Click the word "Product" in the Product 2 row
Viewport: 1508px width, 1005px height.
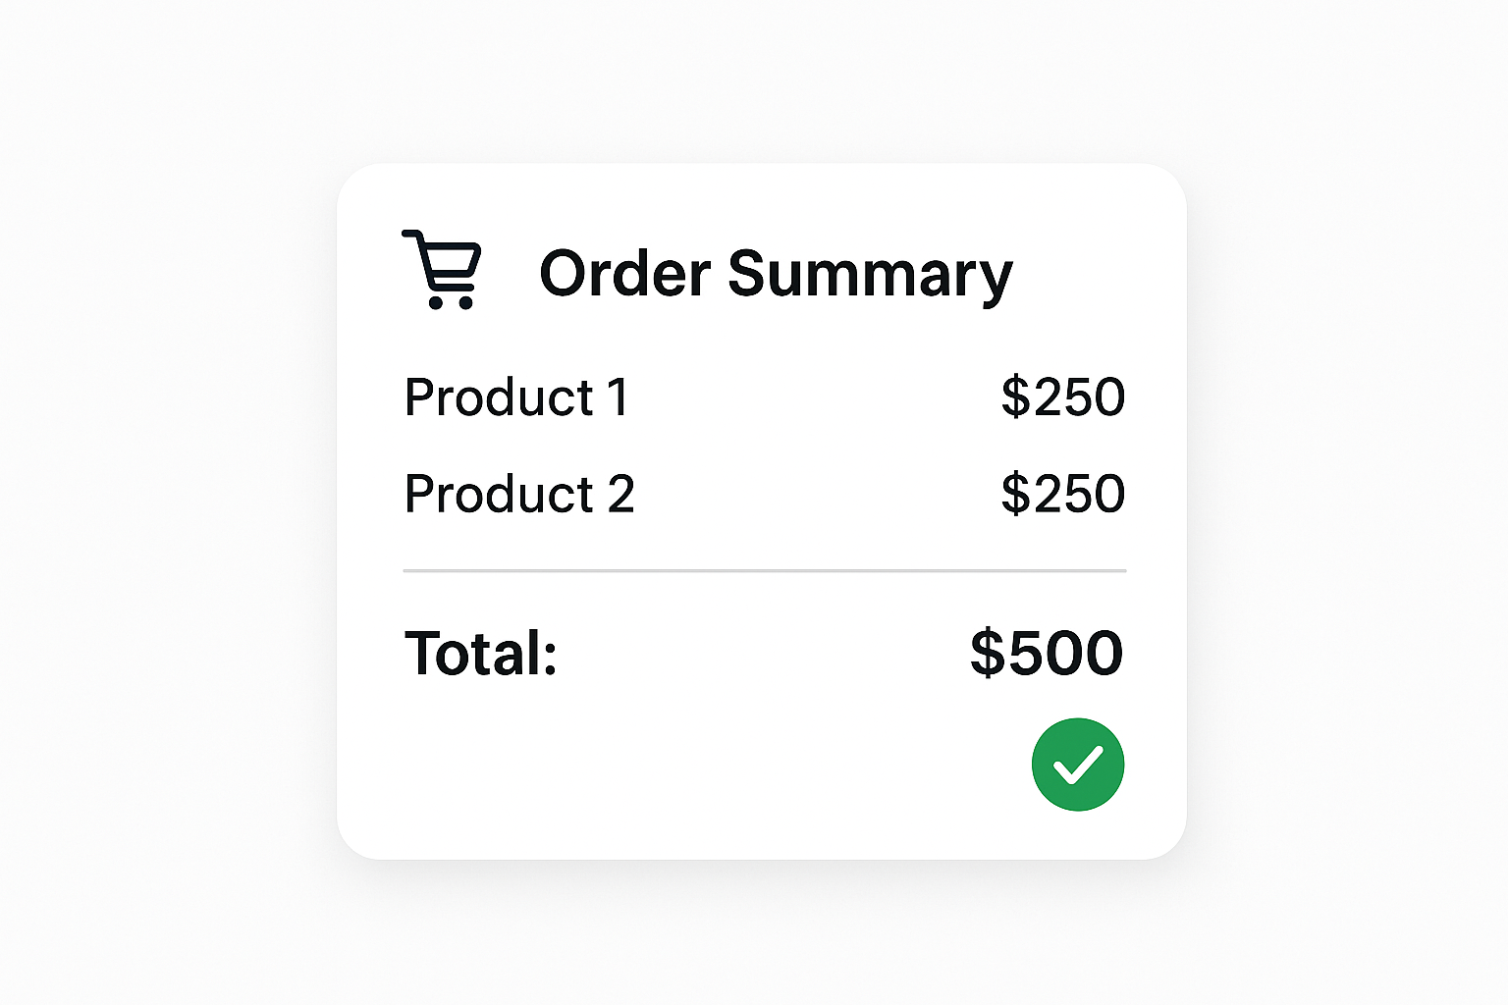click(499, 494)
